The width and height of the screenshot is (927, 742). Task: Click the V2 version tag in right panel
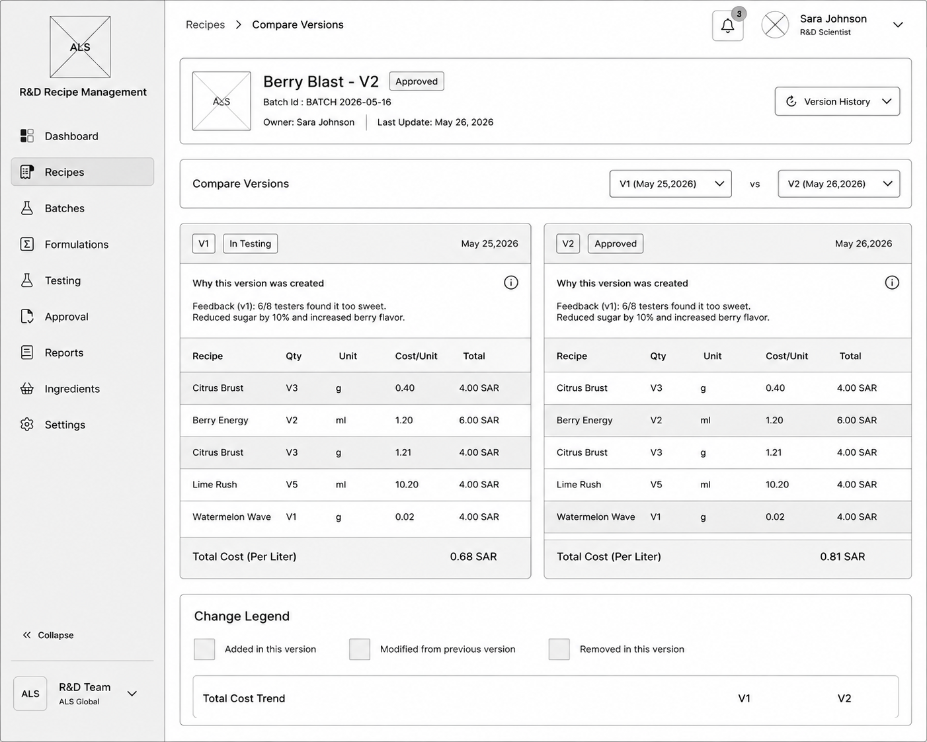(568, 243)
